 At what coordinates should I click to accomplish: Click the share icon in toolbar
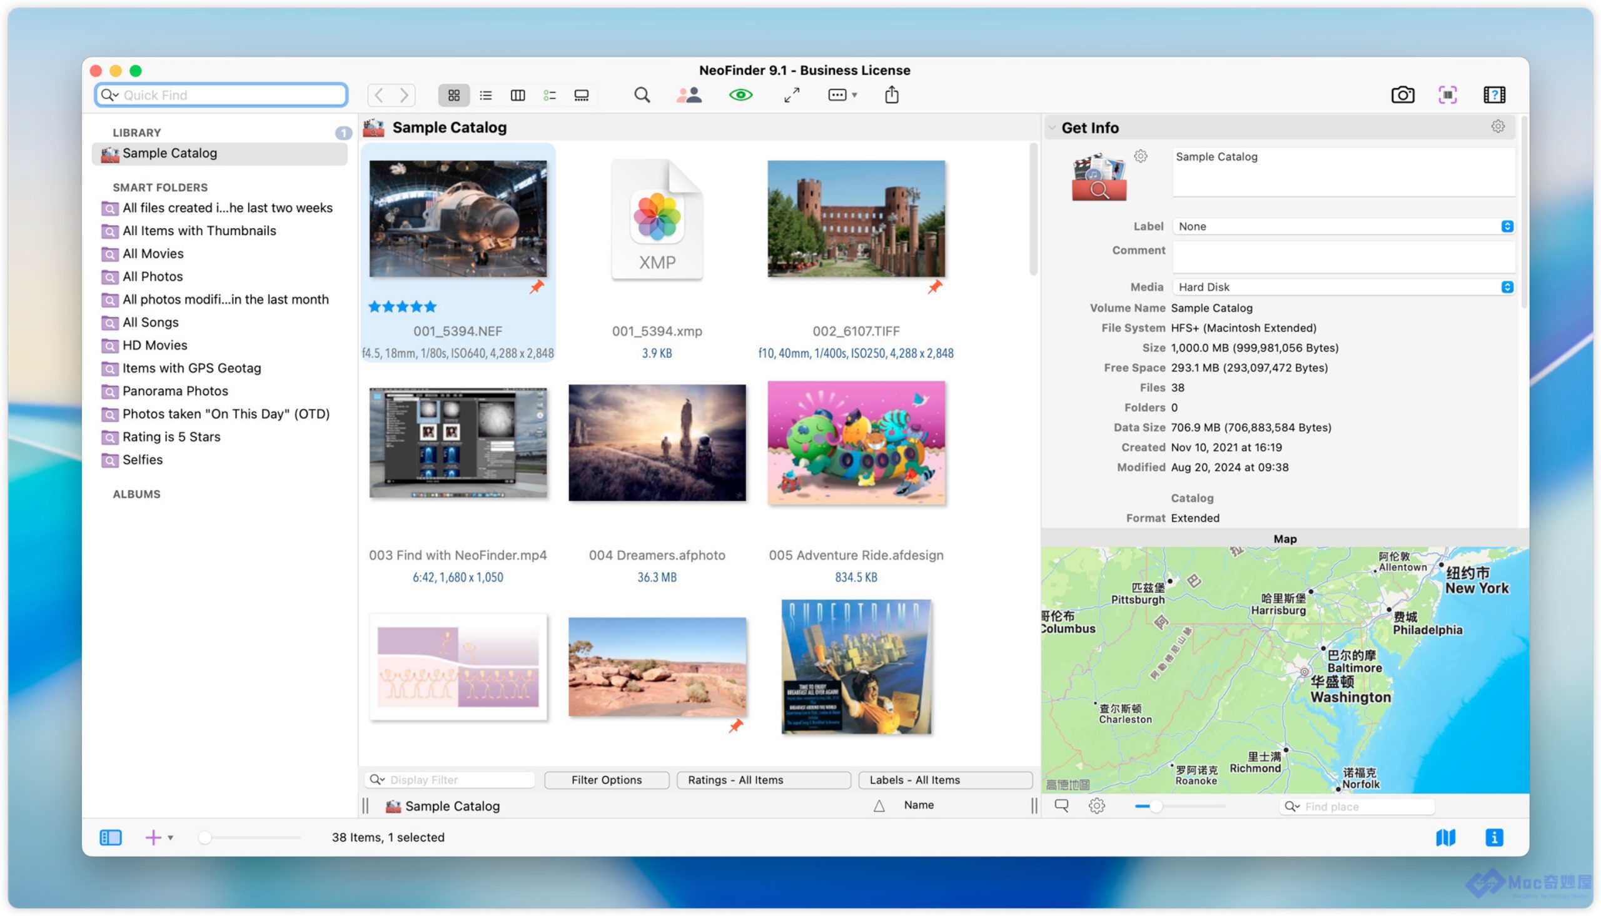[x=891, y=95]
